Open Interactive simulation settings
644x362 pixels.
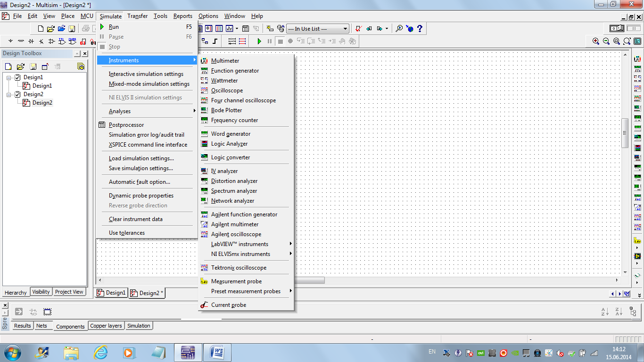click(x=147, y=74)
